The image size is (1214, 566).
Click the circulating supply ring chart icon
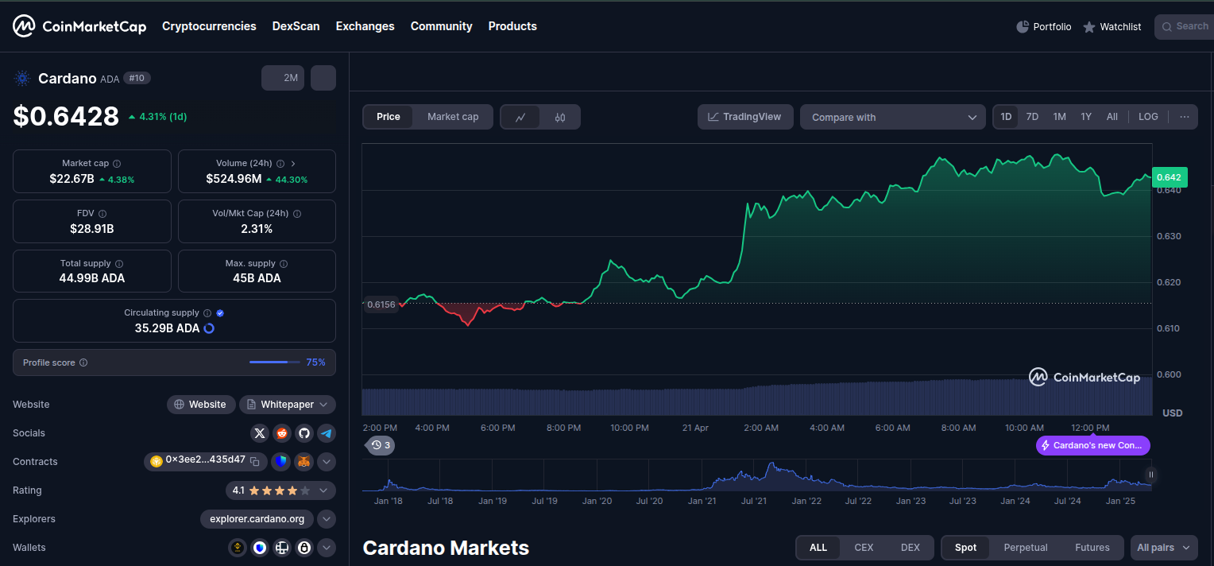(209, 328)
